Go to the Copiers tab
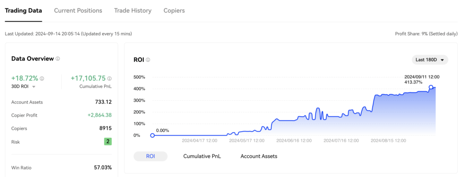Viewport: 463px width, 177px height. tap(174, 11)
